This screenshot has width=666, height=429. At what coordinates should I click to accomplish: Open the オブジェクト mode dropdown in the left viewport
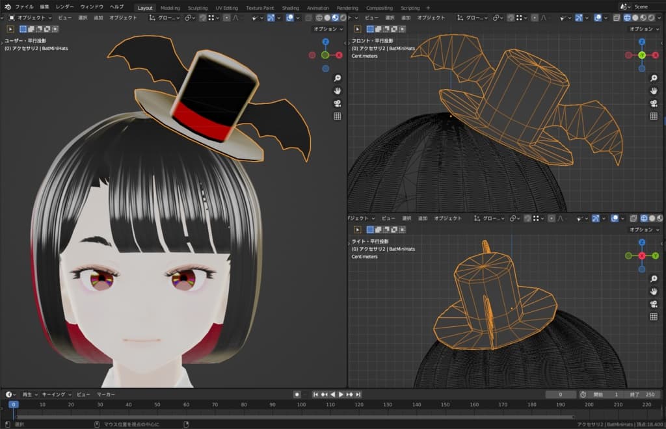[x=31, y=18]
